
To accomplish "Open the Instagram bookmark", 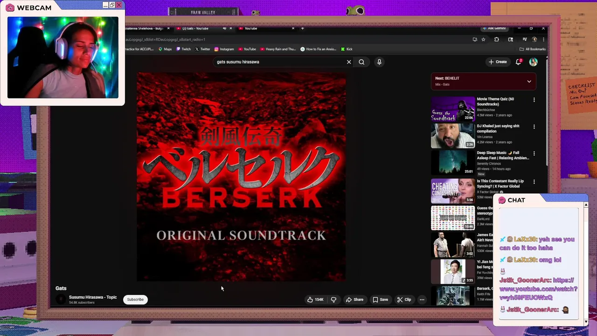I will tap(224, 49).
